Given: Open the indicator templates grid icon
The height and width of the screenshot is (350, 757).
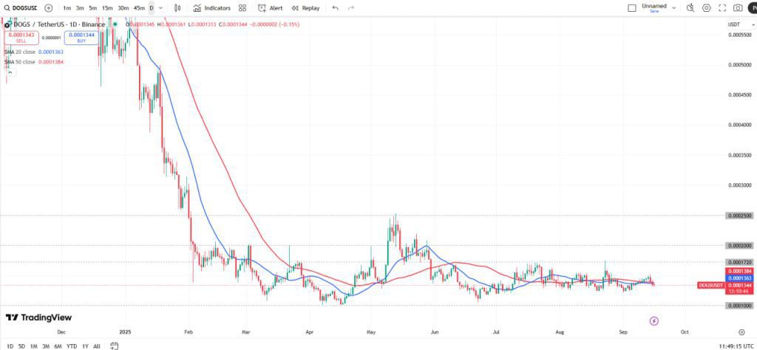Looking at the screenshot, I should [x=242, y=8].
